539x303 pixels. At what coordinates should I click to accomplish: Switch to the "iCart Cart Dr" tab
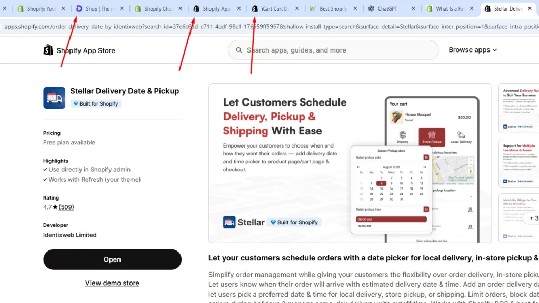275,8
